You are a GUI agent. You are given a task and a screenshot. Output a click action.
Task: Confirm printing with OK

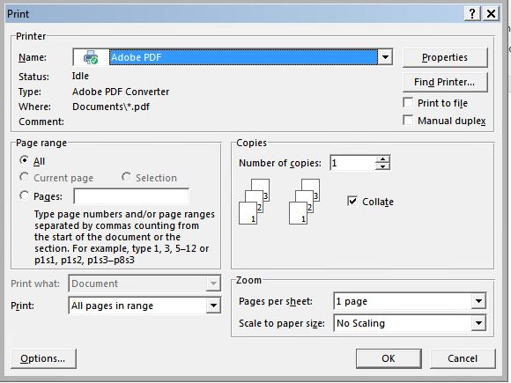(389, 358)
